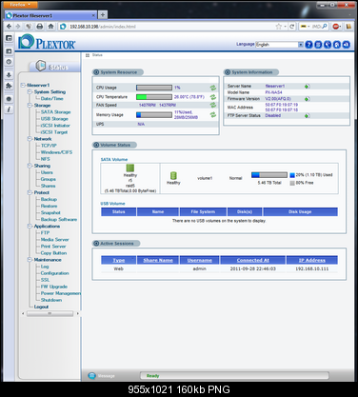
Task: Collapse the Volume Status panel
Action: pos(96,145)
